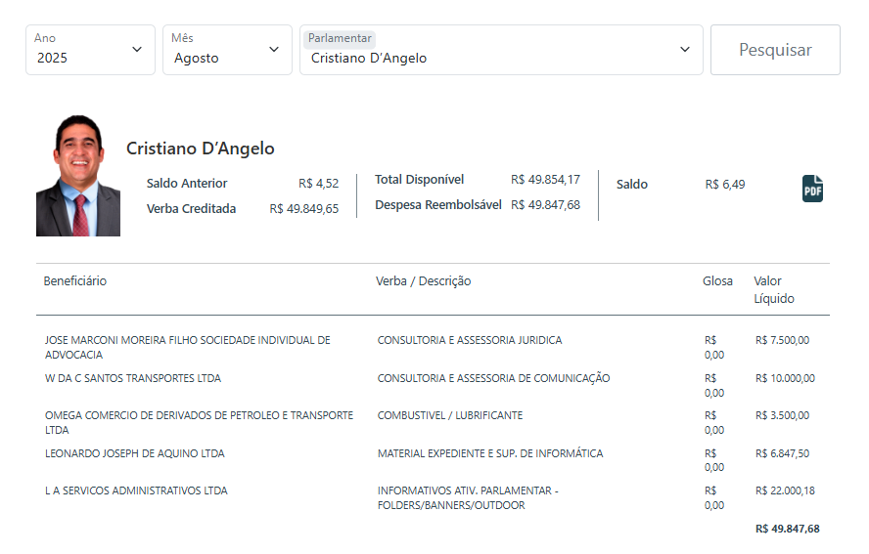The height and width of the screenshot is (554, 869).
Task: Click the Verba / Descrição column header
Action: [x=424, y=281]
